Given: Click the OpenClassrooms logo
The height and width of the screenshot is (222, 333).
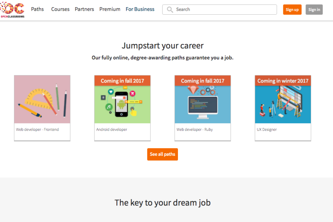Looking at the screenshot, I should 12,10.
